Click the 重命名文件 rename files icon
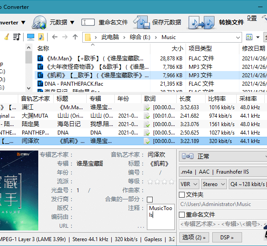The height and width of the screenshot is (246, 267). click(88, 22)
